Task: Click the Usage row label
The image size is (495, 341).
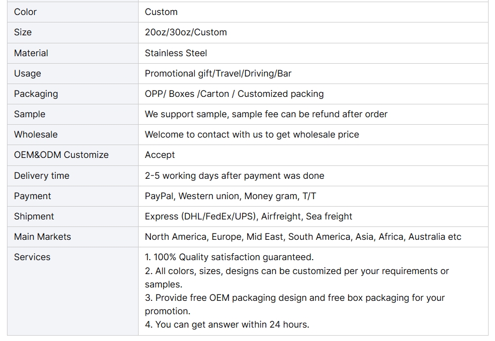Action: click(27, 73)
